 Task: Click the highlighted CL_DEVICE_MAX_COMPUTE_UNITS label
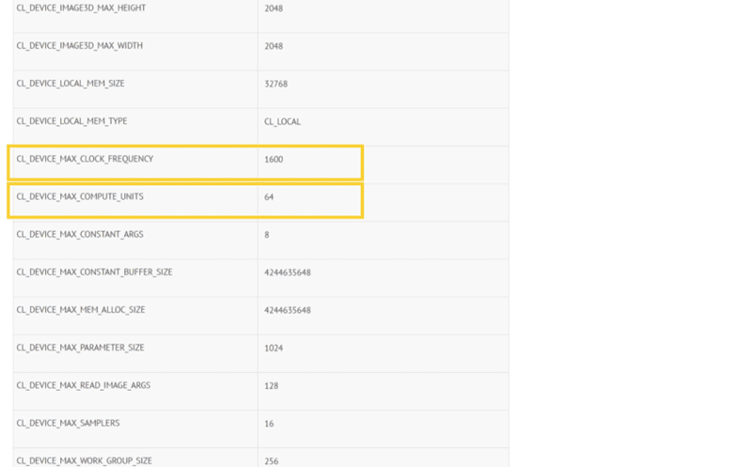pos(80,196)
